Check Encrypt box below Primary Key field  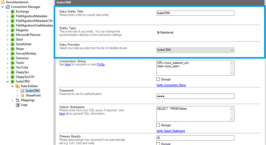tap(158, 144)
